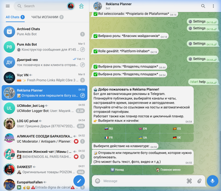Image resolution: width=221 pixels, height=191 pixels.
Task: Click the /start command link
Action: pos(194,82)
